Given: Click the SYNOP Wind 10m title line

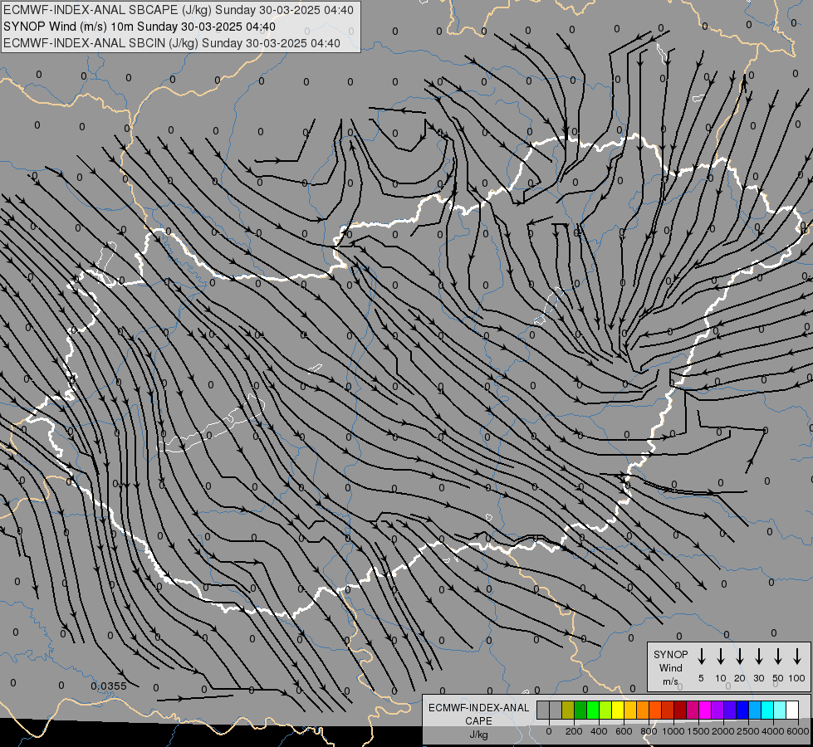Looking at the screenshot, I should (139, 27).
